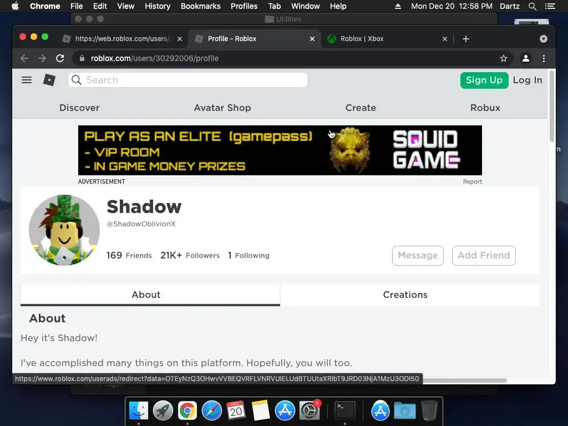Click the address bar URL
The image size is (568, 426).
(155, 58)
